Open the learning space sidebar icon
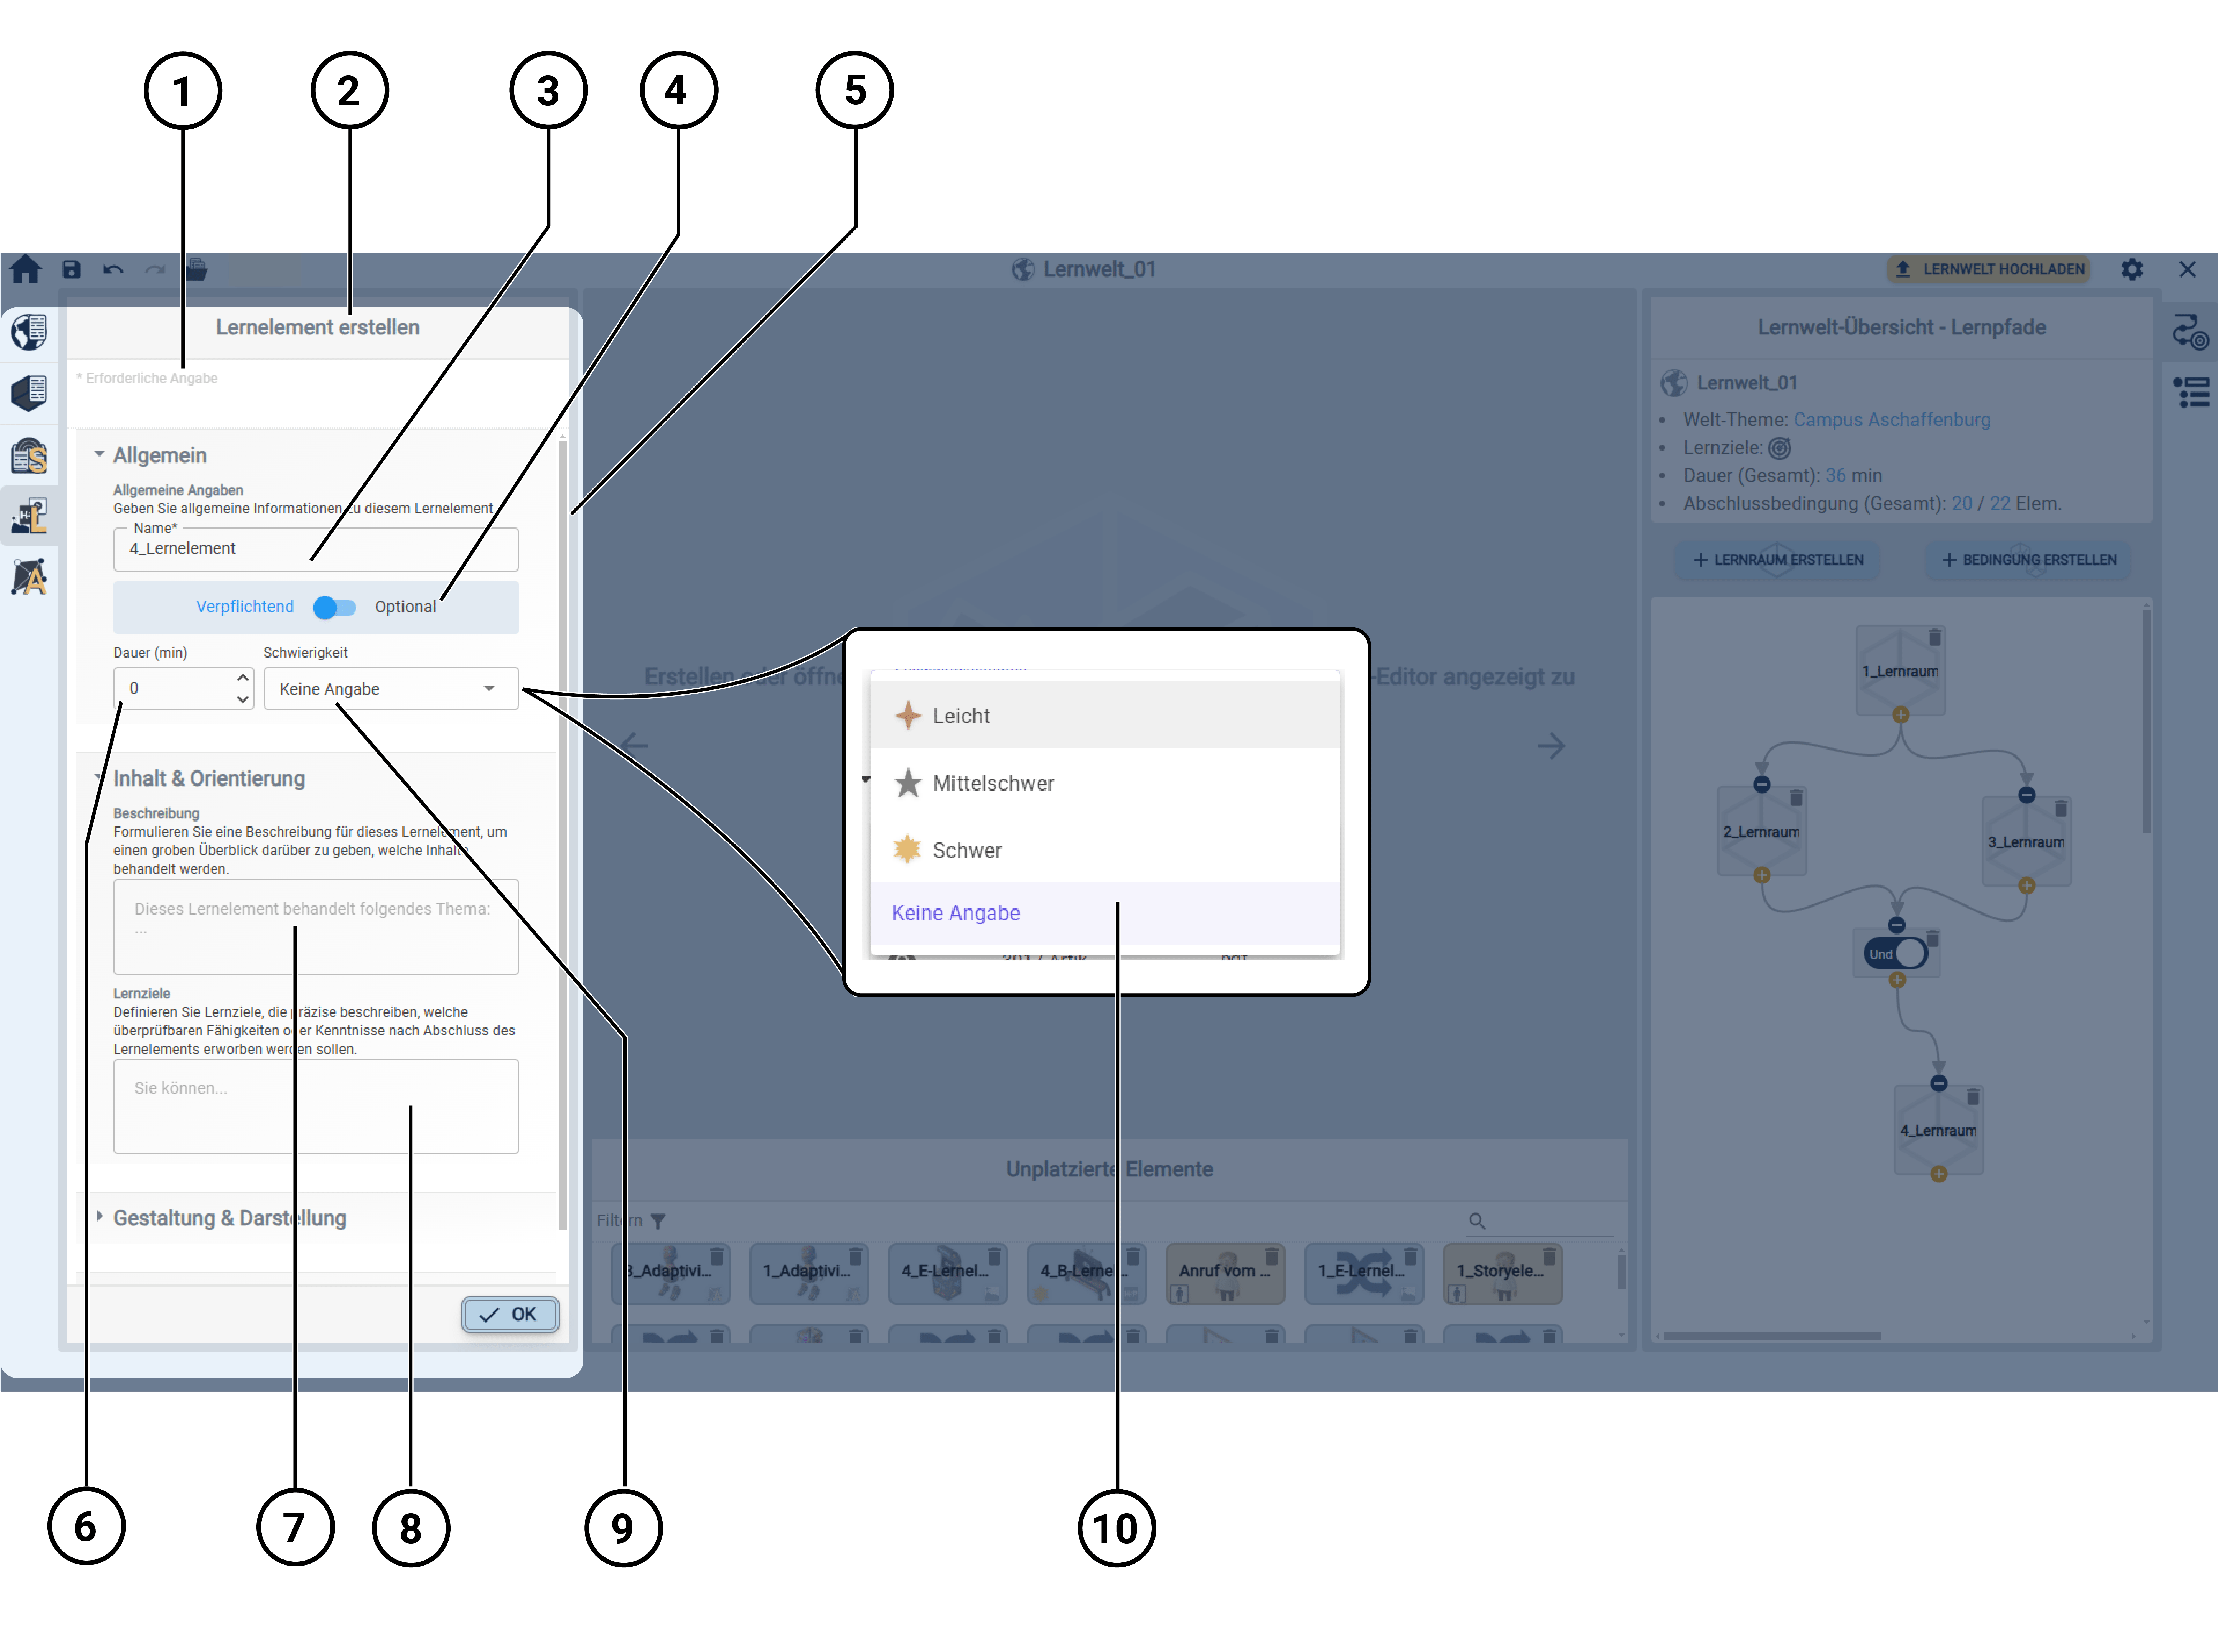This screenshot has width=2218, height=1652. [29, 393]
